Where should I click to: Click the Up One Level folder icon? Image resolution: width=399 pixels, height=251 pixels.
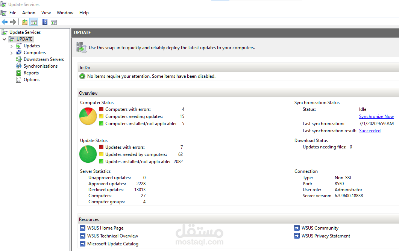(25, 22)
